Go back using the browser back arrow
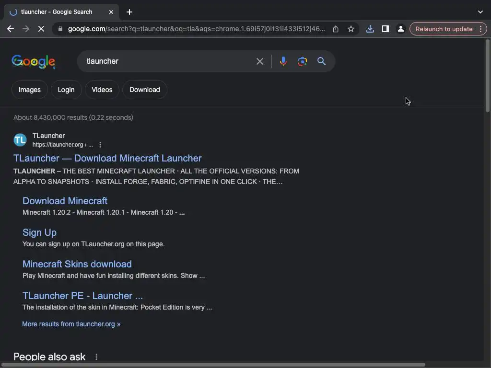 point(11,29)
